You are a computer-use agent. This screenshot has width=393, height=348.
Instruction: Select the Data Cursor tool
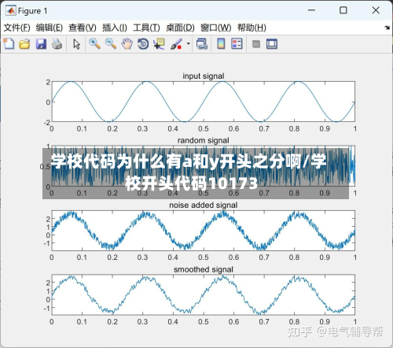160,44
